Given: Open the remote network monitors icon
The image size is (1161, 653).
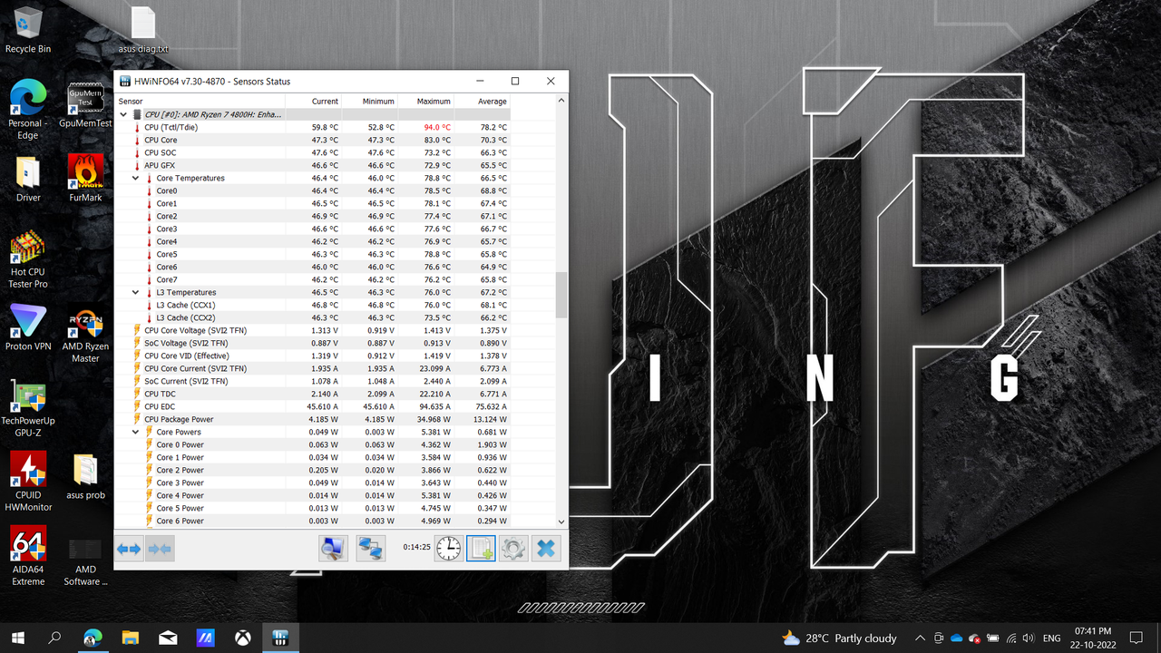Looking at the screenshot, I should (371, 548).
